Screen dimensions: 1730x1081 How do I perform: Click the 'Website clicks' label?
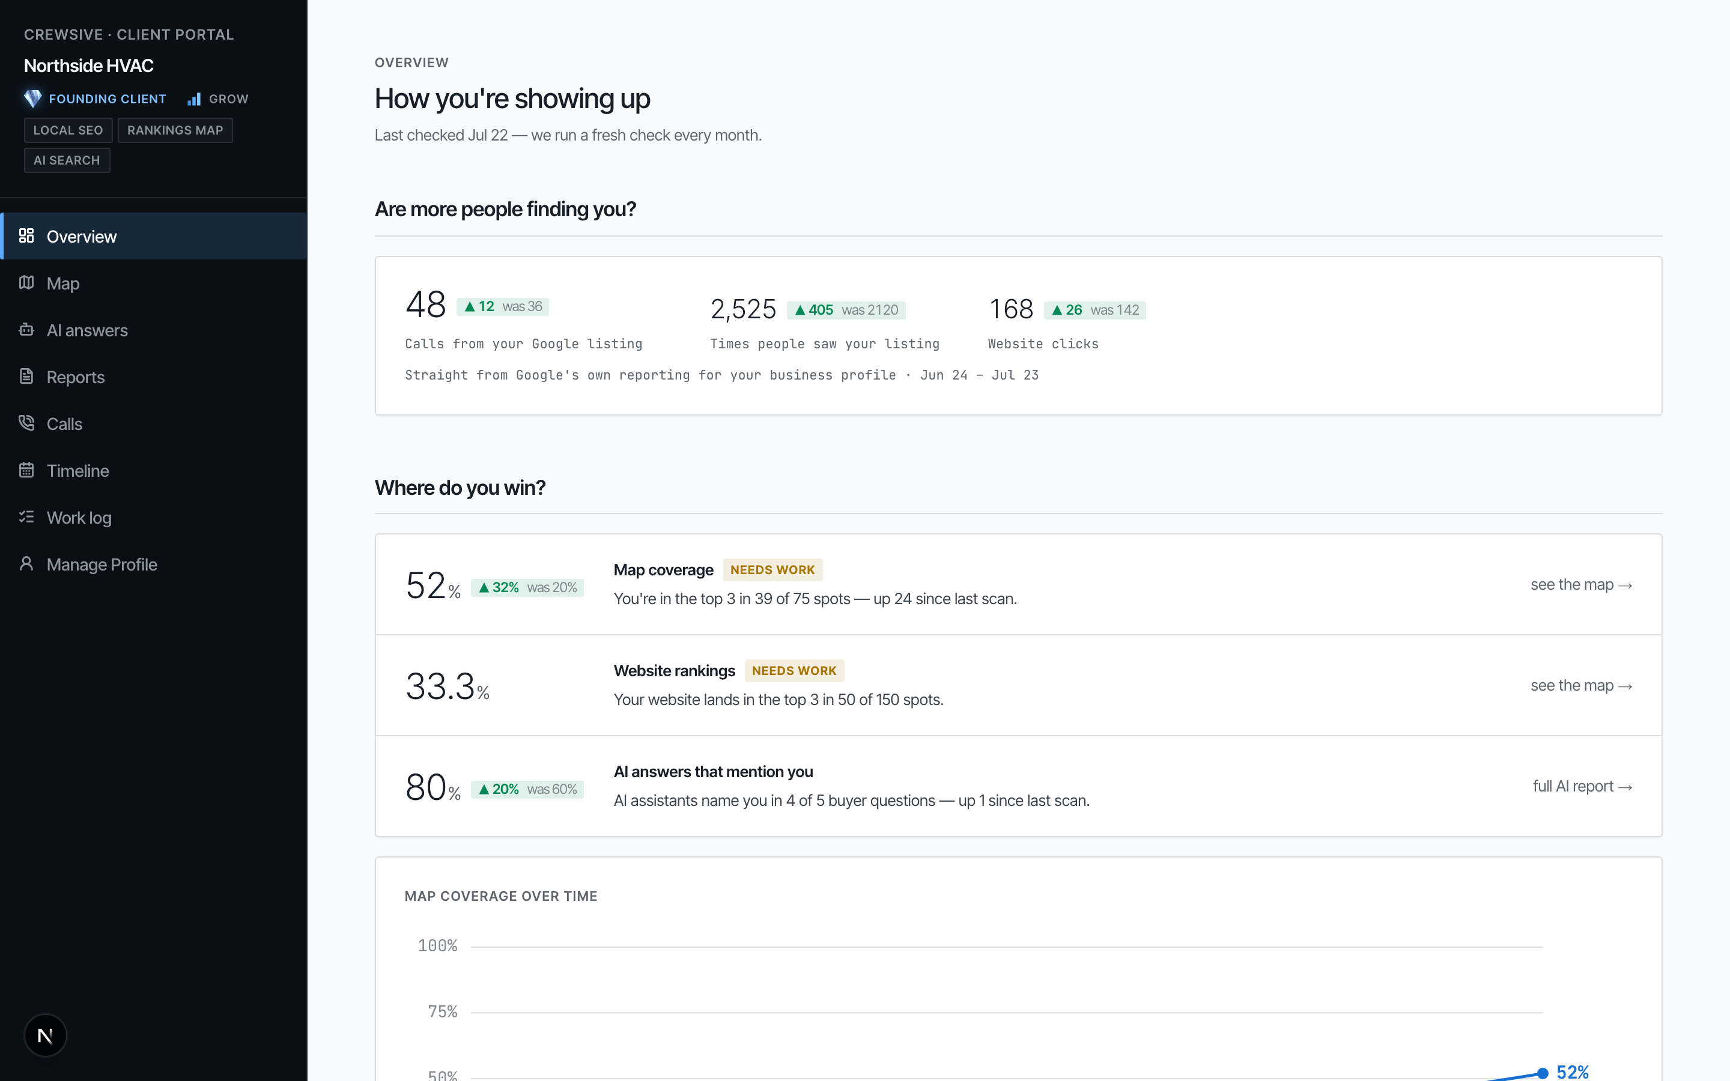pyautogui.click(x=1044, y=344)
